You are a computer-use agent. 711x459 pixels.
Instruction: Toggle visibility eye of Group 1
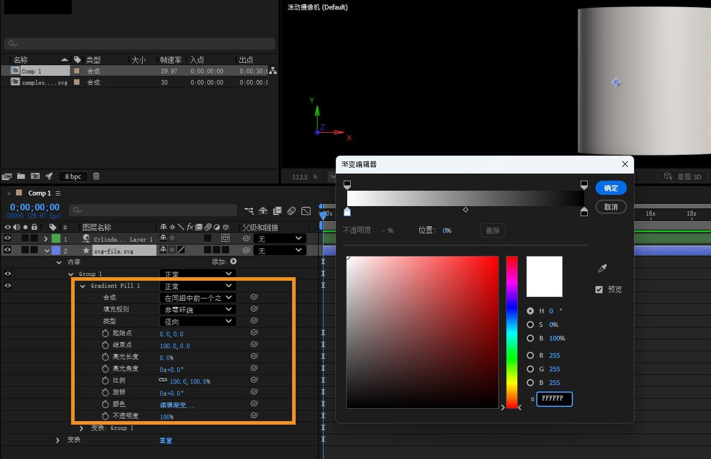click(x=8, y=274)
